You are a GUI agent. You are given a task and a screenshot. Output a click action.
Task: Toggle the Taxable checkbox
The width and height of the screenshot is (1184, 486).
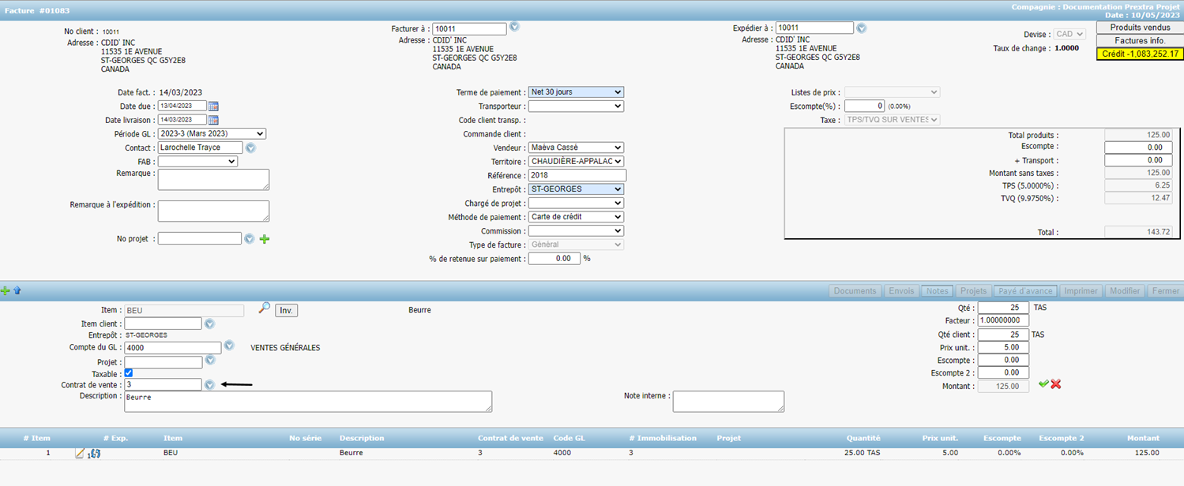tap(129, 373)
